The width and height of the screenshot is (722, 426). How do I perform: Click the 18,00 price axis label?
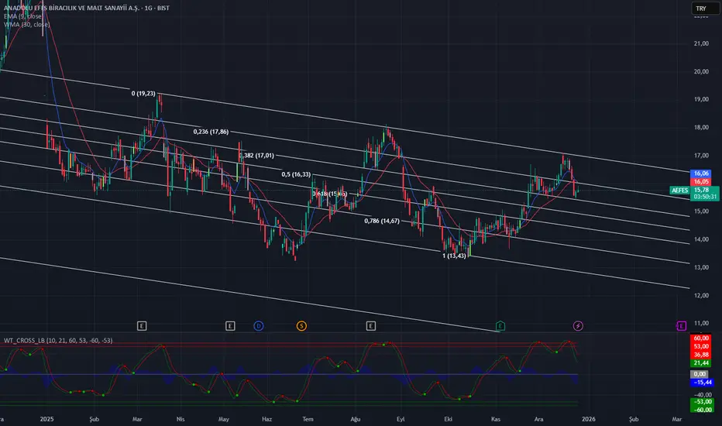[x=701, y=127]
